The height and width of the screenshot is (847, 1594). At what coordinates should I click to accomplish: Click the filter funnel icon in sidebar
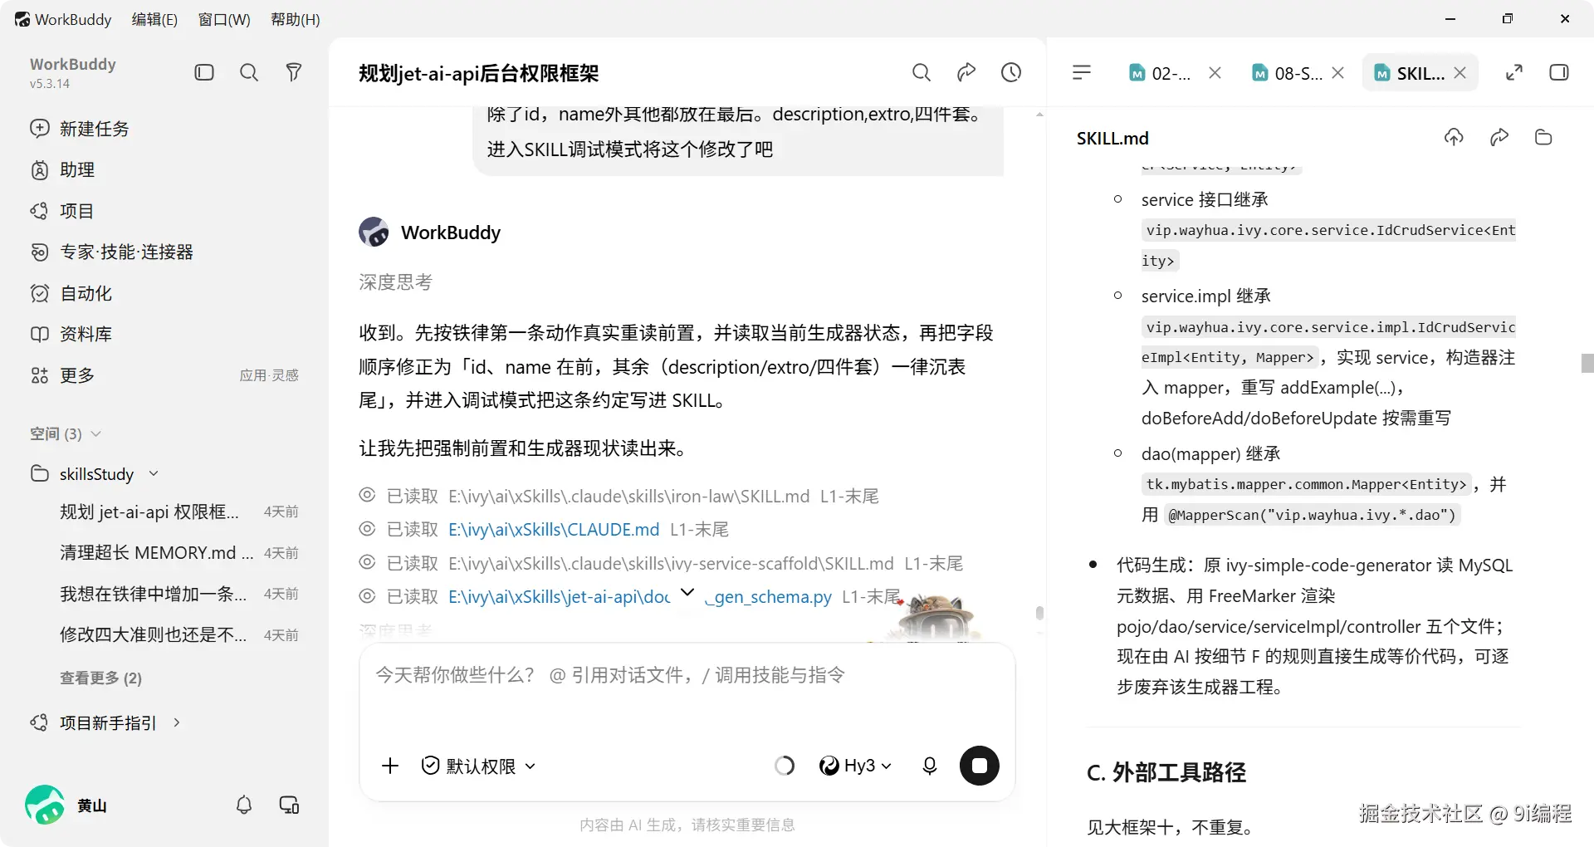294,72
